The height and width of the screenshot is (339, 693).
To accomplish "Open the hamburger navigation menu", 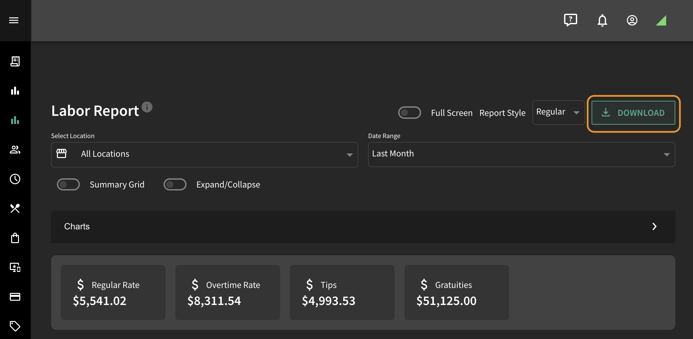I will coord(14,20).
